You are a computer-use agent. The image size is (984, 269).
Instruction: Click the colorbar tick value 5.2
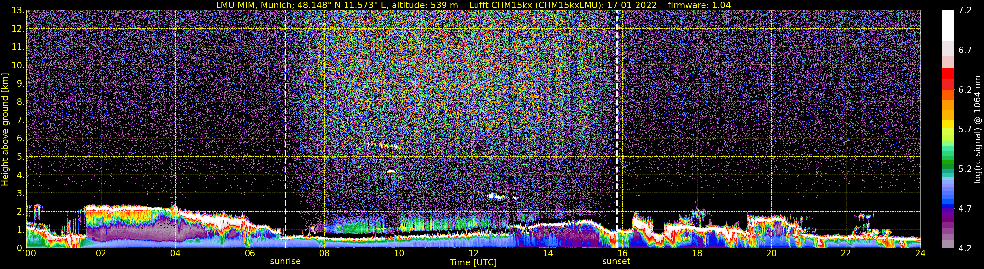(x=965, y=169)
